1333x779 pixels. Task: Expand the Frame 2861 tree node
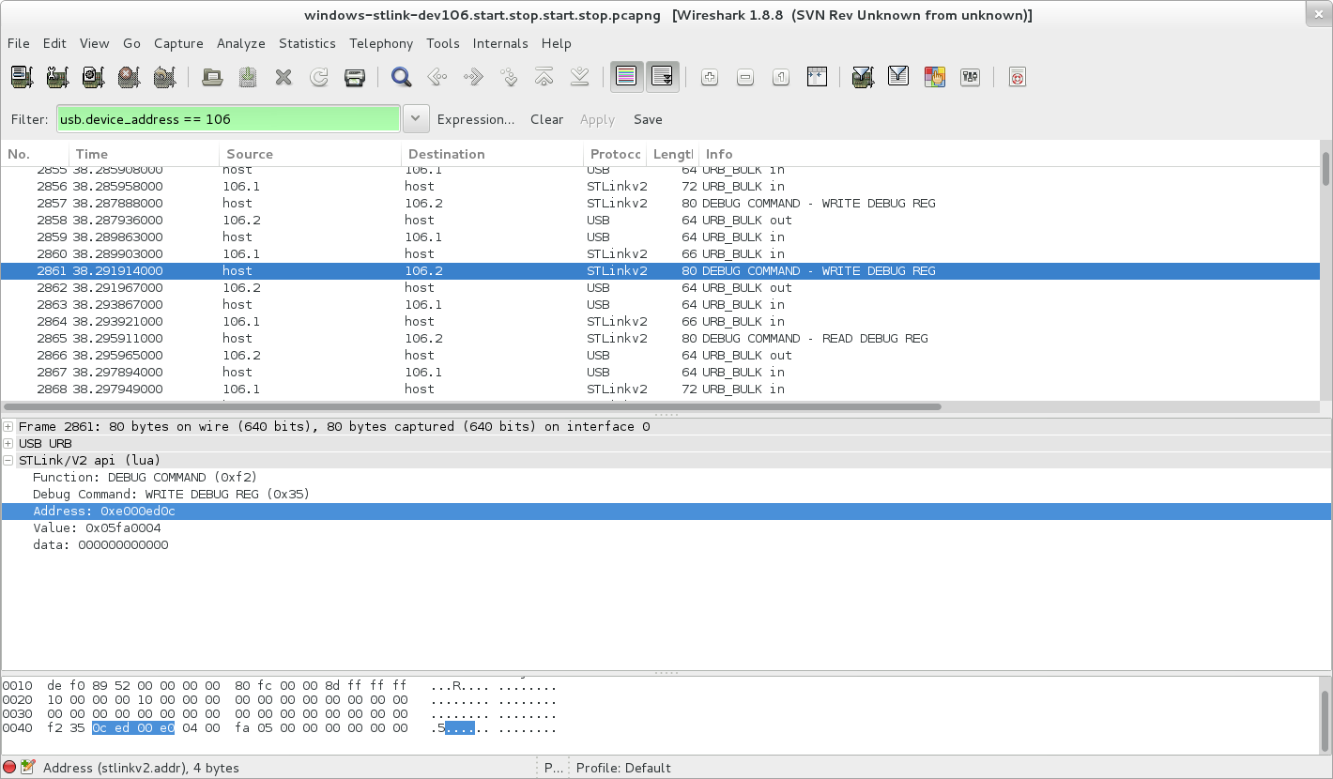(8, 426)
